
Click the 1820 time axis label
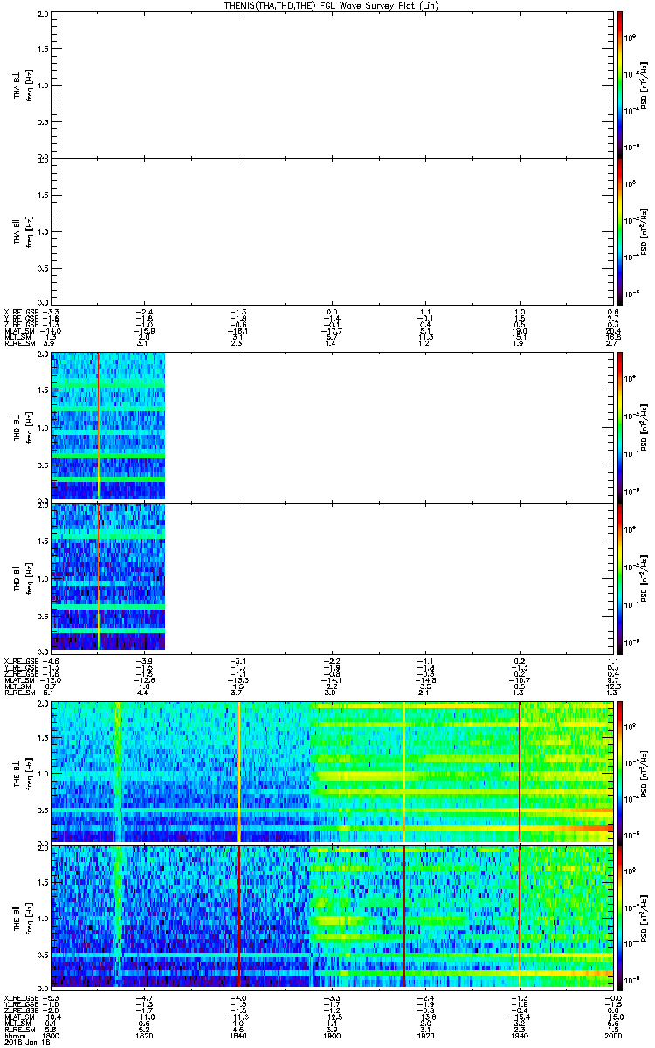point(145,1034)
